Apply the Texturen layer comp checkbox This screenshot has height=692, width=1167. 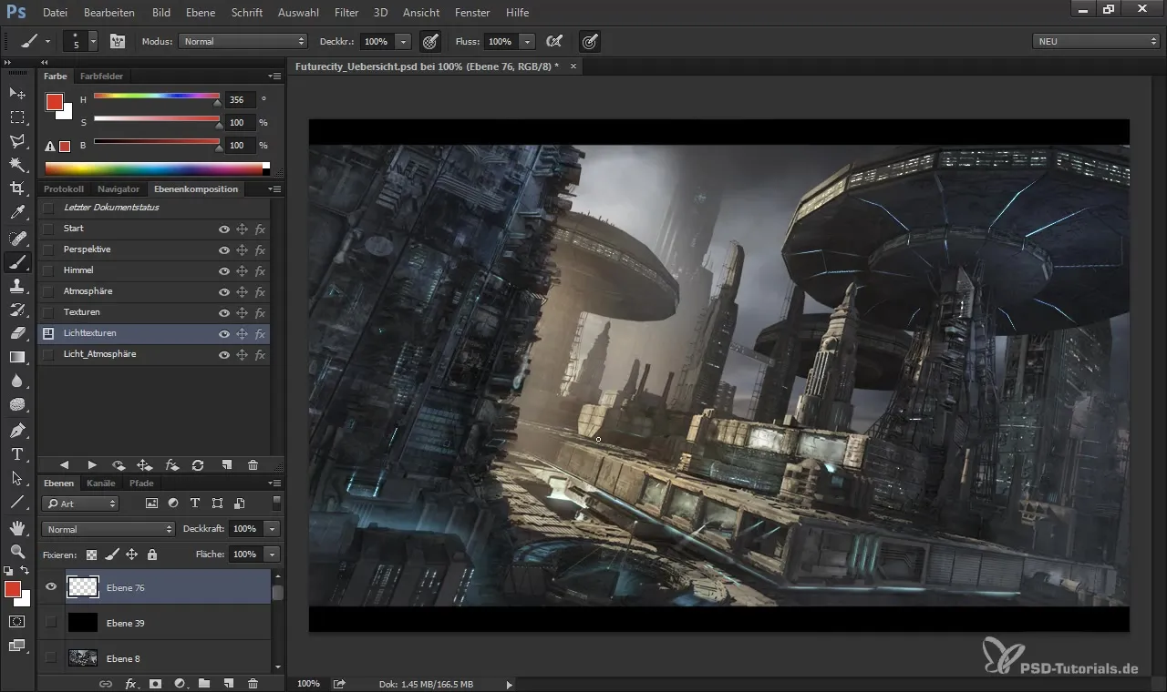pyautogui.click(x=48, y=312)
